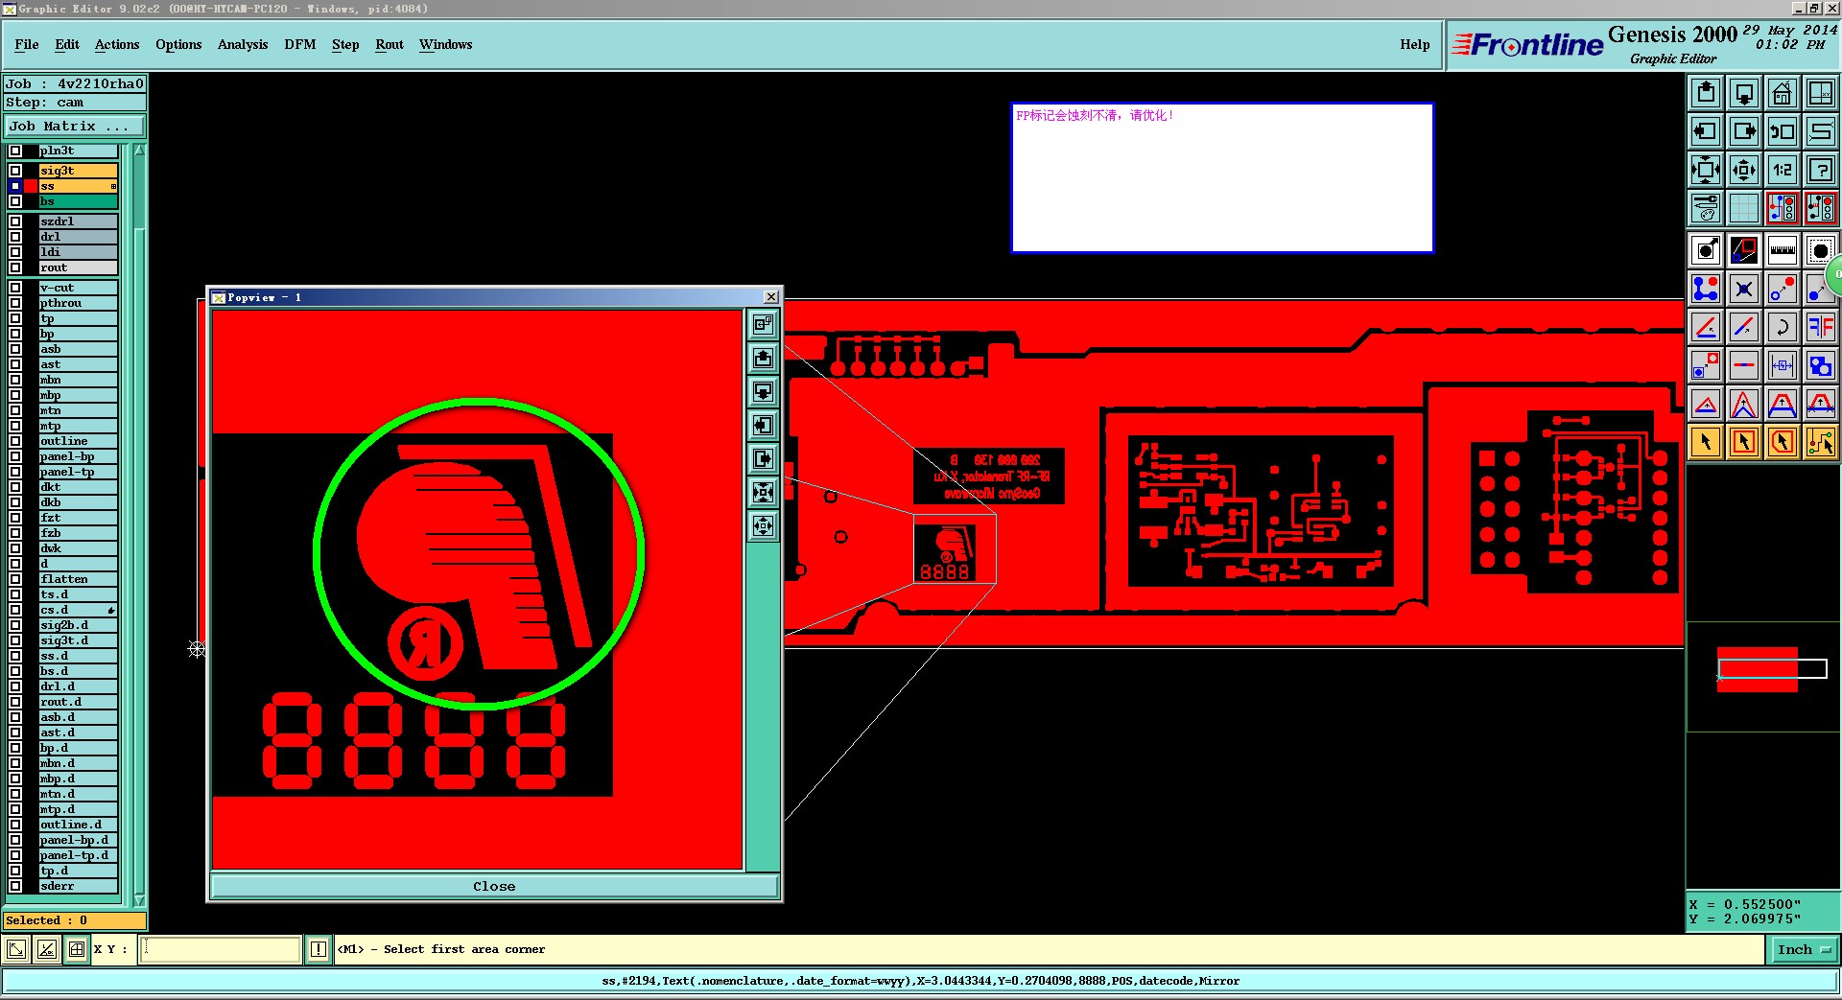Pan down inside Popview window

pyautogui.click(x=763, y=392)
